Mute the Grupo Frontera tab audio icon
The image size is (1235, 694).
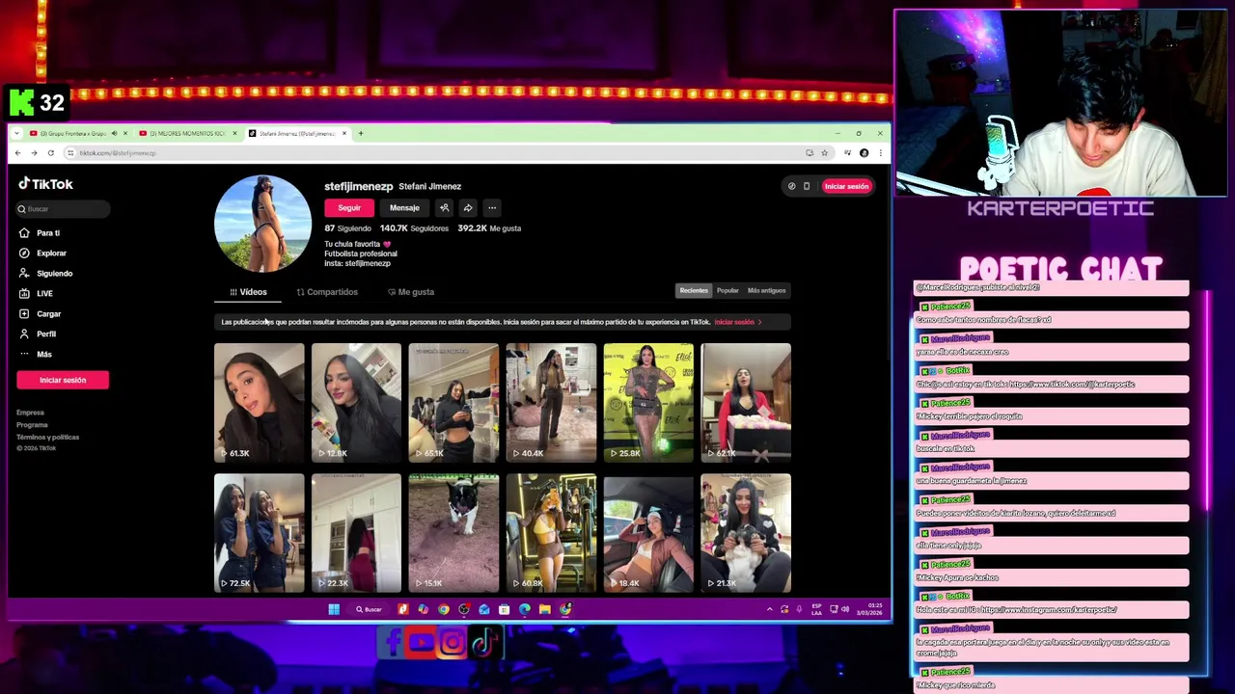click(x=114, y=133)
